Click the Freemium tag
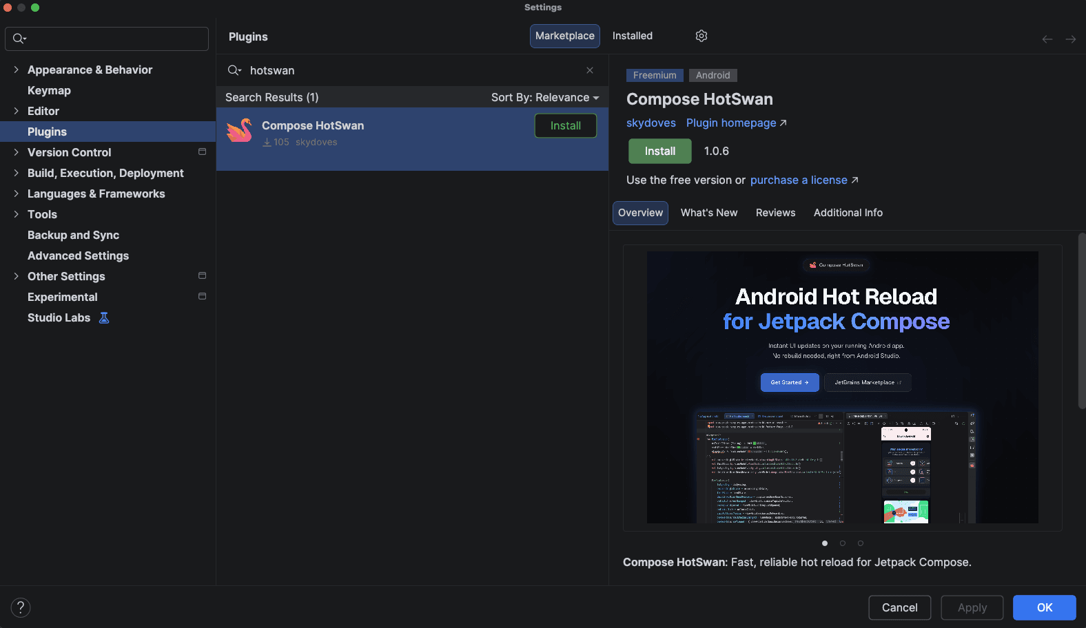Image resolution: width=1086 pixels, height=628 pixels. pos(655,75)
